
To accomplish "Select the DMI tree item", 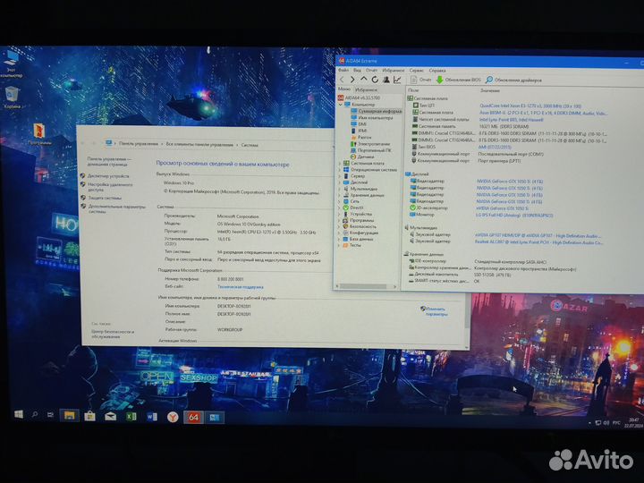I will pos(358,123).
